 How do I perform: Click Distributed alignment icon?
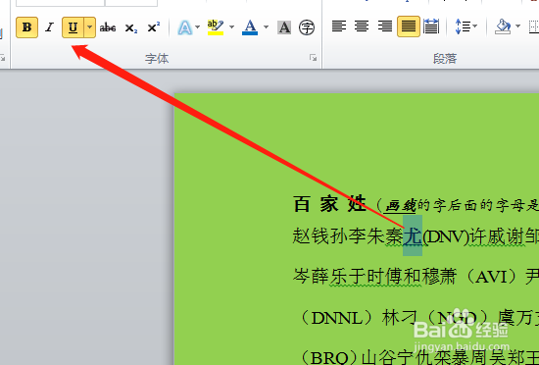coord(431,26)
